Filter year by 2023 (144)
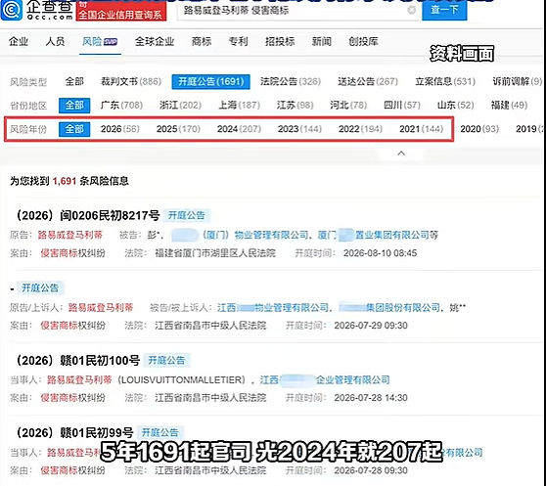The width and height of the screenshot is (546, 486). (x=299, y=129)
